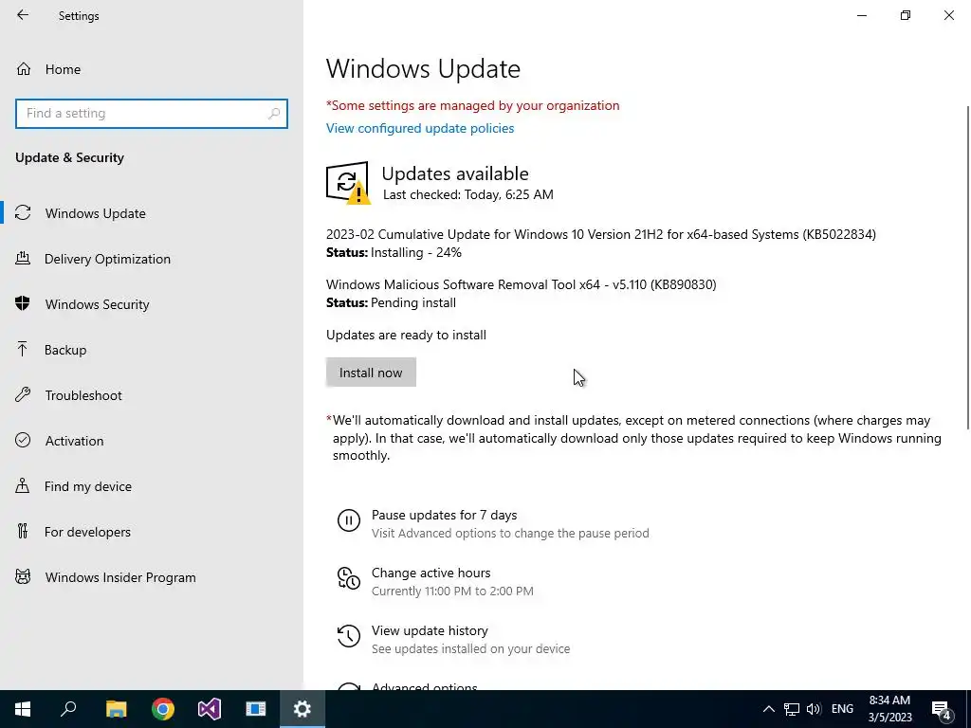The height and width of the screenshot is (728, 971).
Task: Click the Update & Security heading
Action: pos(69,158)
